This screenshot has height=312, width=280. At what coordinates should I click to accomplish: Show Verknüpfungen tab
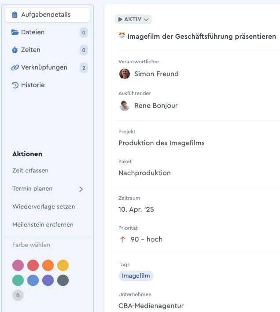click(48, 68)
